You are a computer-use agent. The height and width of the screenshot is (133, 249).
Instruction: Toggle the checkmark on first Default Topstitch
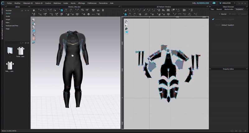pyautogui.click(x=213, y=19)
